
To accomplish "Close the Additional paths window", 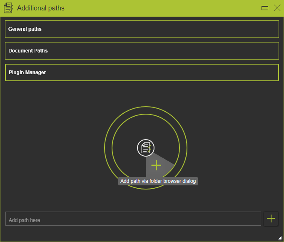I will pyautogui.click(x=277, y=8).
